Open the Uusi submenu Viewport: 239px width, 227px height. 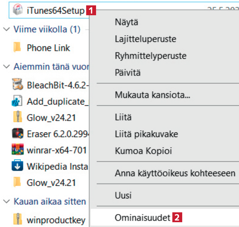123,195
